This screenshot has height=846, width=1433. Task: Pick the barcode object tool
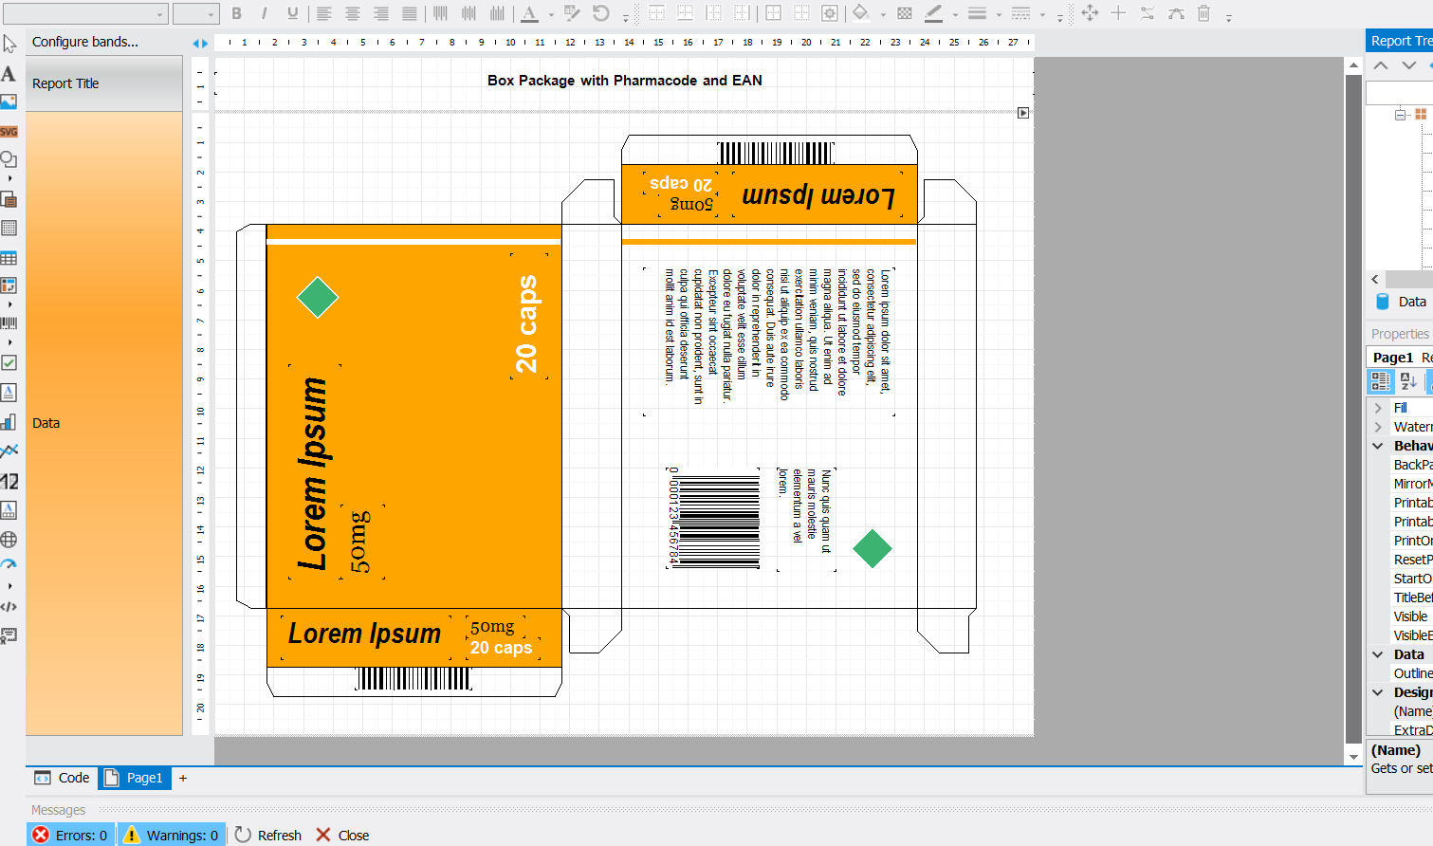(x=9, y=323)
